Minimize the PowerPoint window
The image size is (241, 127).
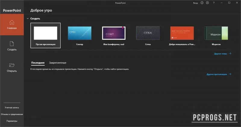point(221,3)
